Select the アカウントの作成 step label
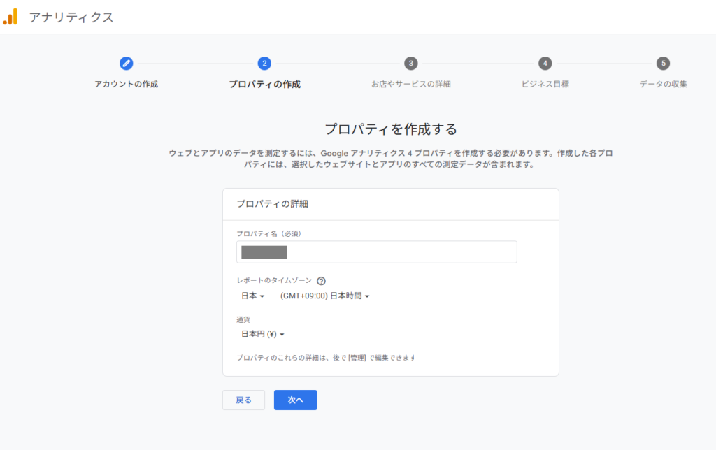 pos(126,84)
